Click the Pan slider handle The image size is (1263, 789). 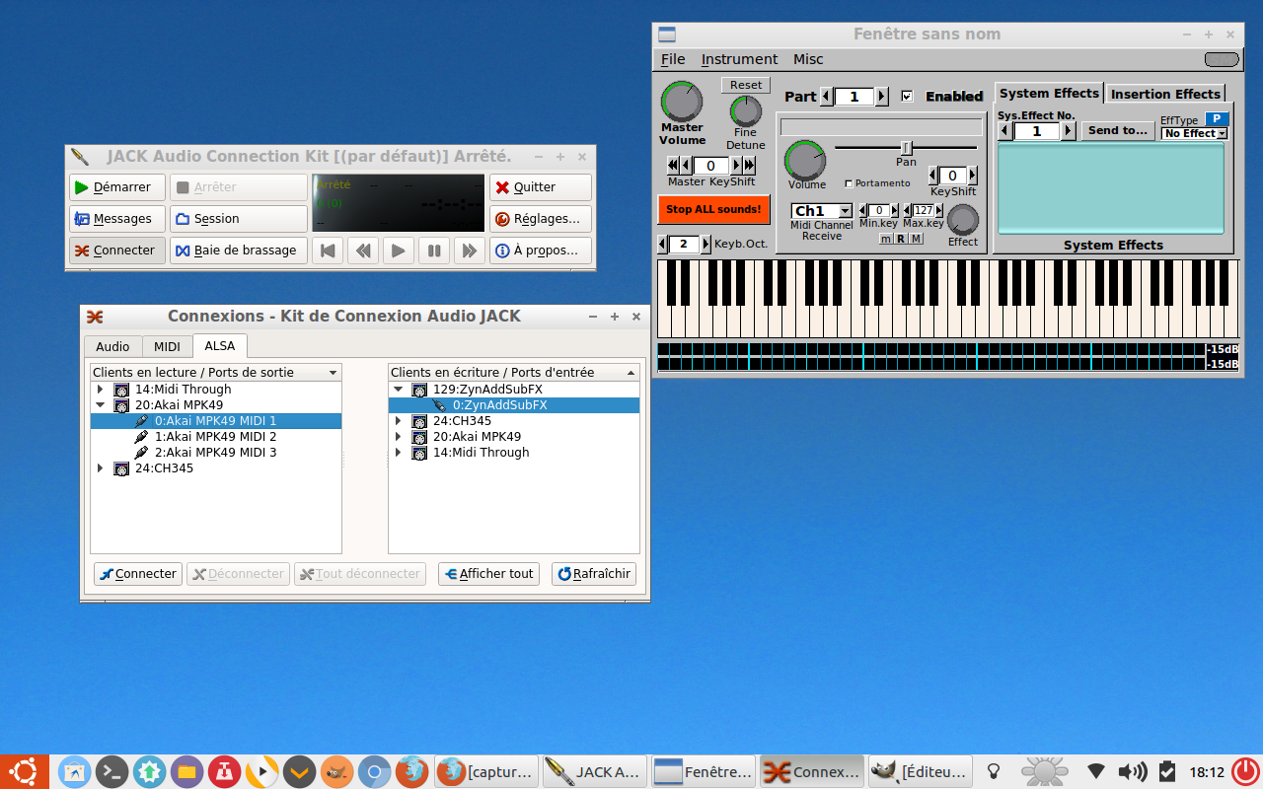pos(906,147)
